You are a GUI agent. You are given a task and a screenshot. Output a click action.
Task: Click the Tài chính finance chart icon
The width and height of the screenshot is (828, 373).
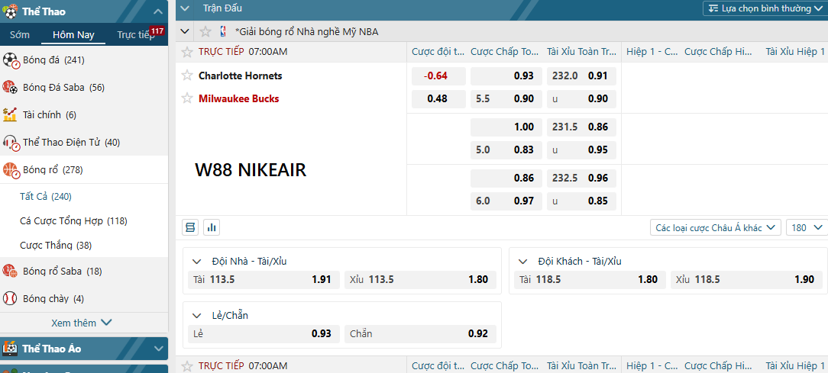click(11, 115)
